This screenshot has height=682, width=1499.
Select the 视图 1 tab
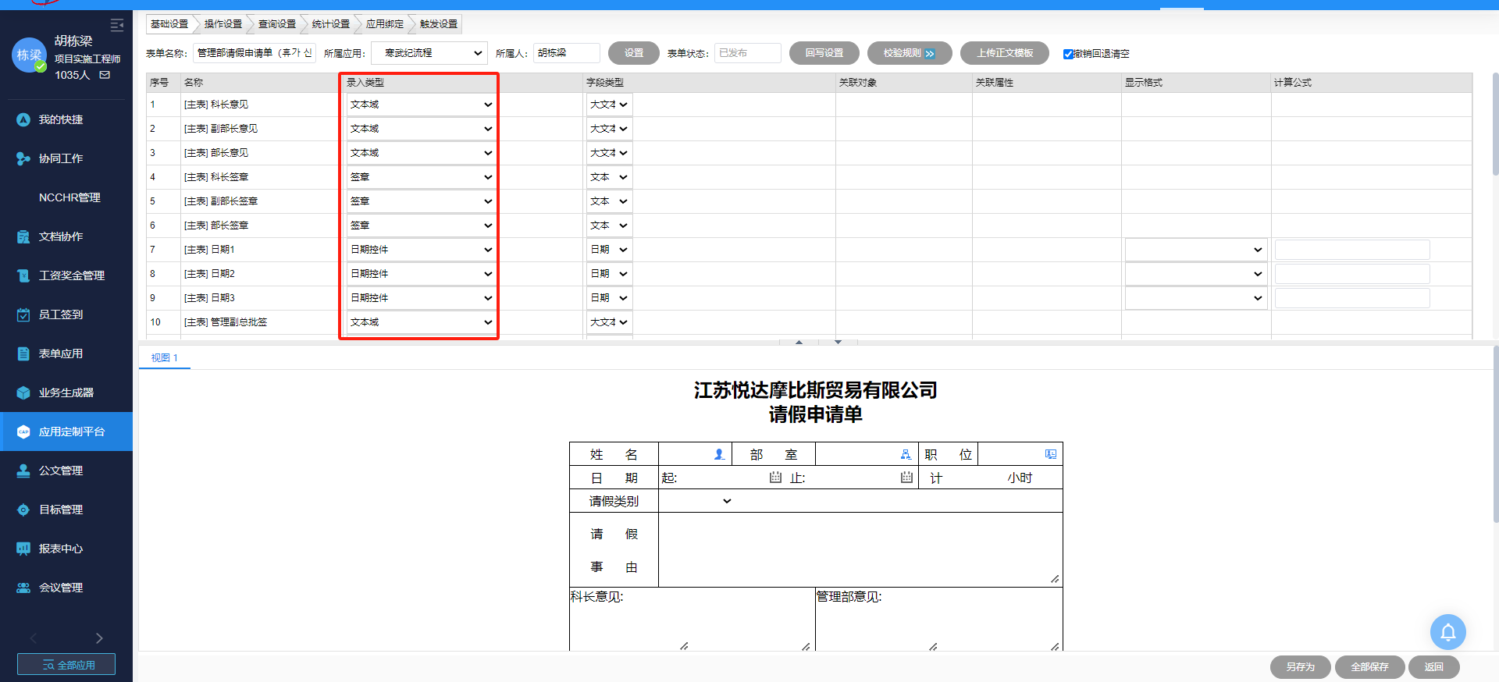click(x=164, y=357)
